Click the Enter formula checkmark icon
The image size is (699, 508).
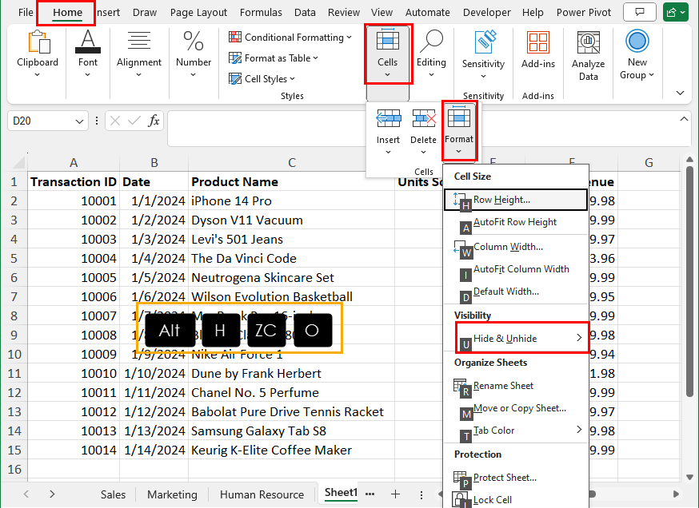(134, 121)
